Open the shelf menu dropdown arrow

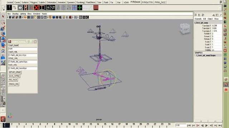(4, 10)
